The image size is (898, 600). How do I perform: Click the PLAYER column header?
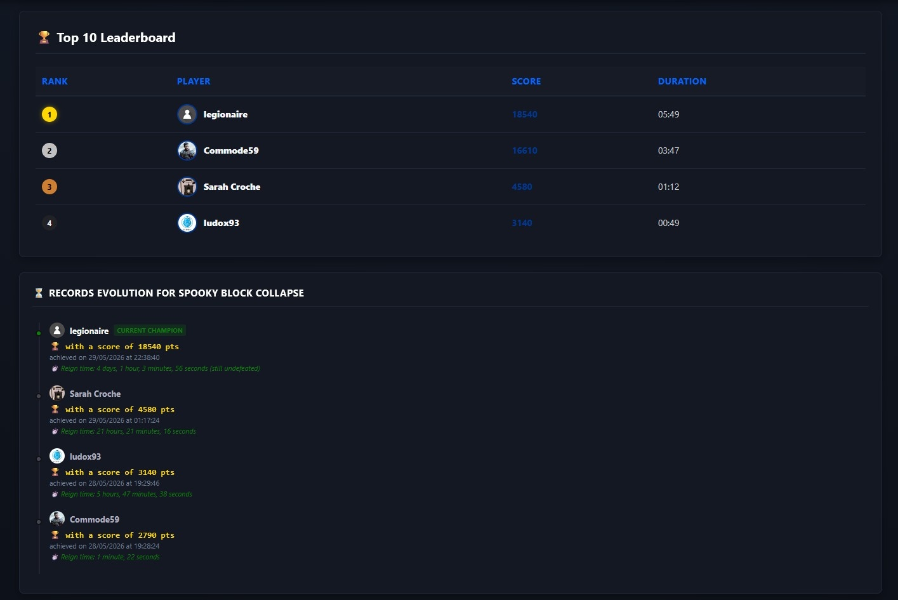click(x=194, y=81)
